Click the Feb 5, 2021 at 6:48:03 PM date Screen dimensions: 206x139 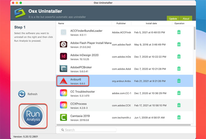pyautogui.click(x=150, y=32)
